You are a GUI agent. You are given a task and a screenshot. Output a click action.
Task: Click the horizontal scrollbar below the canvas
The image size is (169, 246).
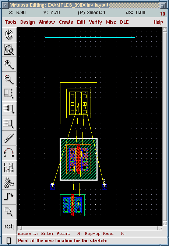pyautogui.click(x=90, y=228)
